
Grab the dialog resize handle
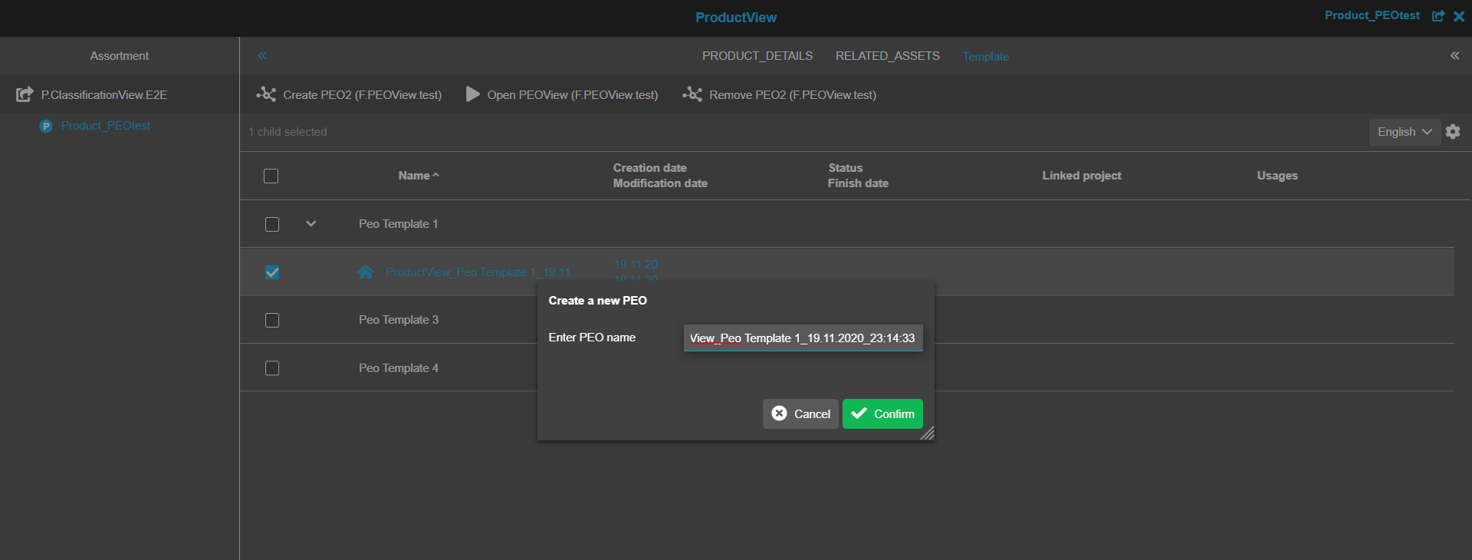[x=928, y=433]
